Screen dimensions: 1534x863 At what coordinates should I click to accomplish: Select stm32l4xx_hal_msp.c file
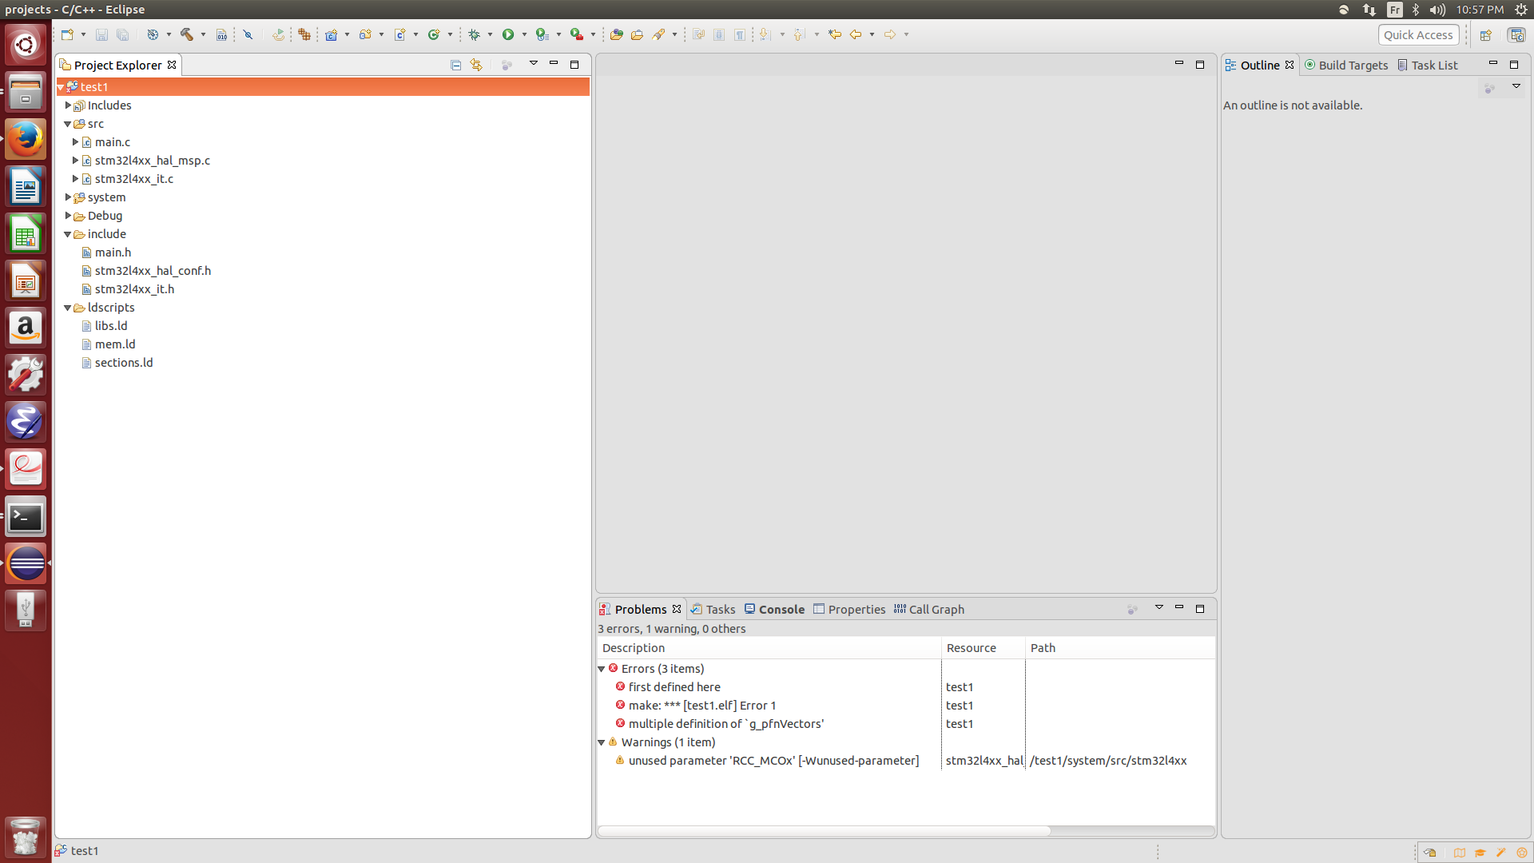click(152, 161)
